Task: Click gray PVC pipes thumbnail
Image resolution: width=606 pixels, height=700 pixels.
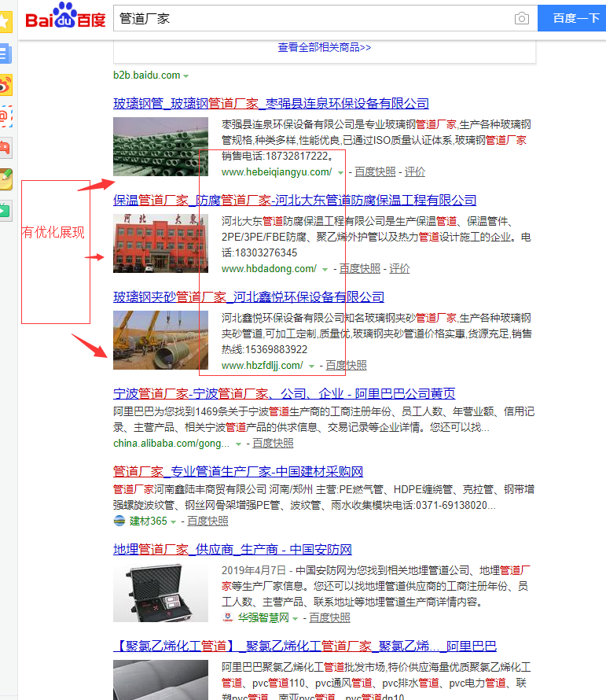Action: [160, 680]
